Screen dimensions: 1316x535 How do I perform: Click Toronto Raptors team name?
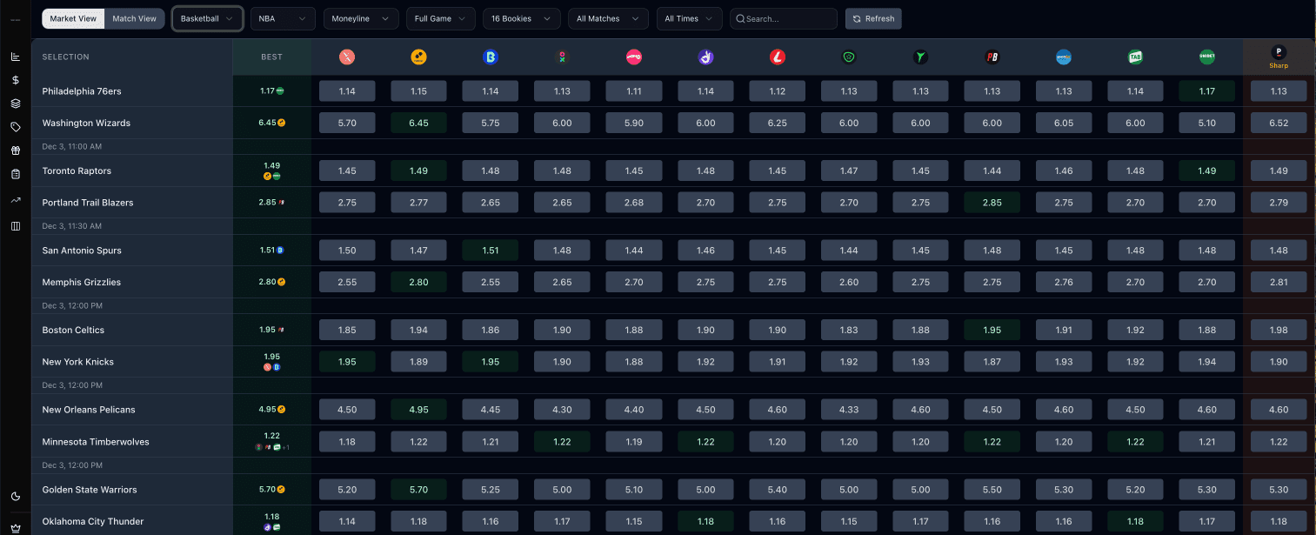click(x=77, y=171)
